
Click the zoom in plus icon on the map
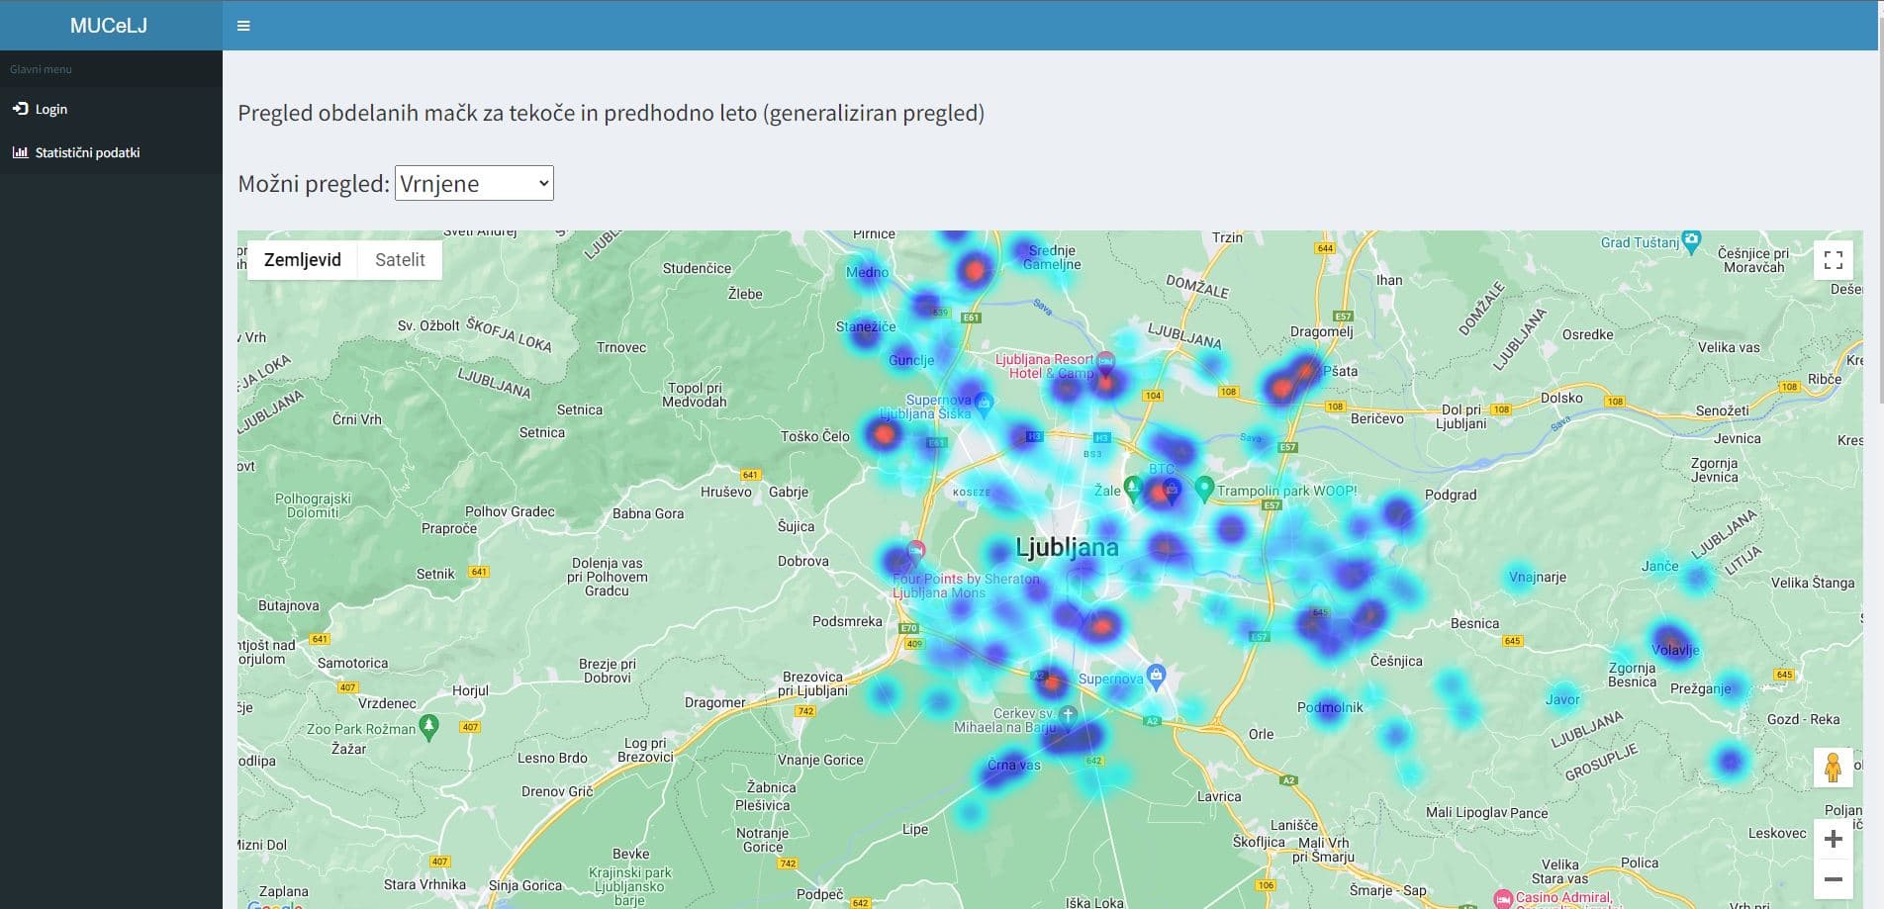(1833, 838)
